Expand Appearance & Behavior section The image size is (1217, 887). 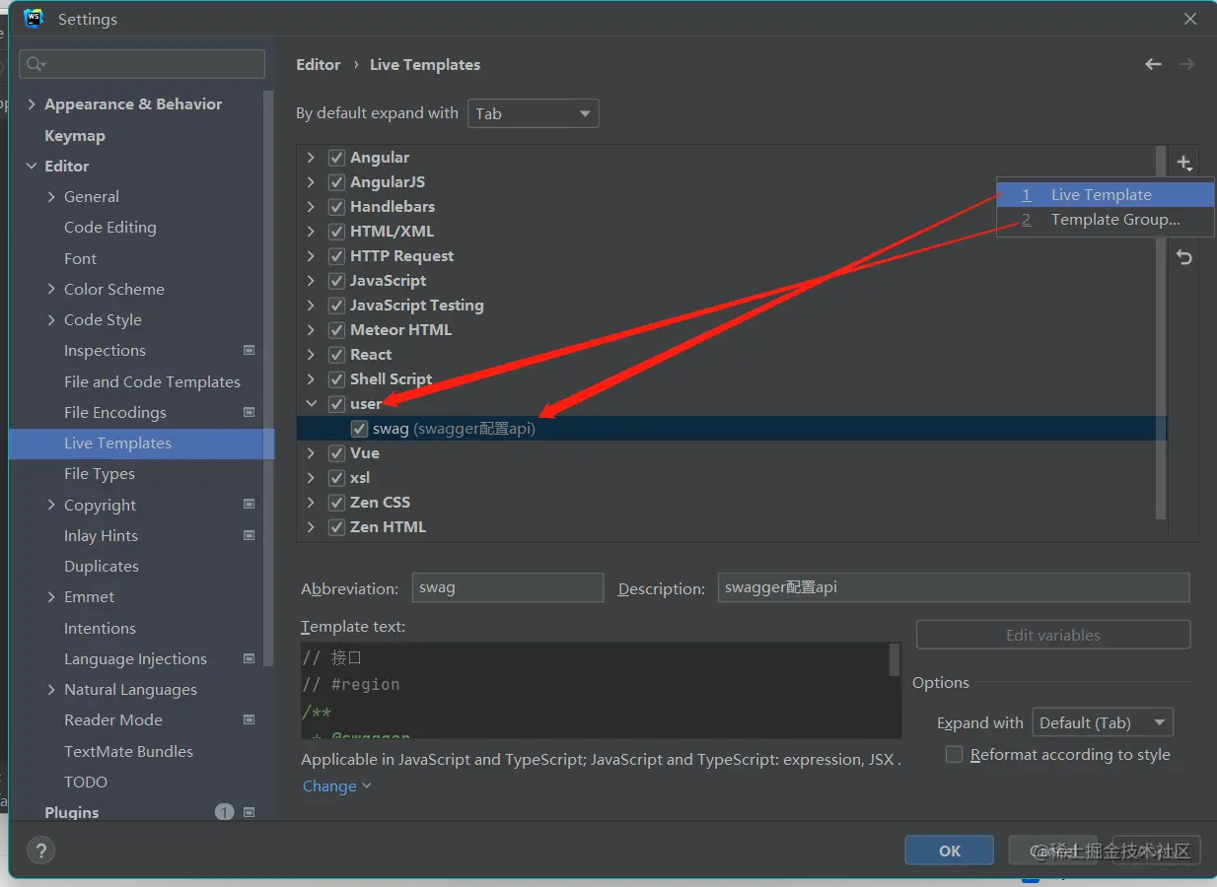tap(32, 104)
